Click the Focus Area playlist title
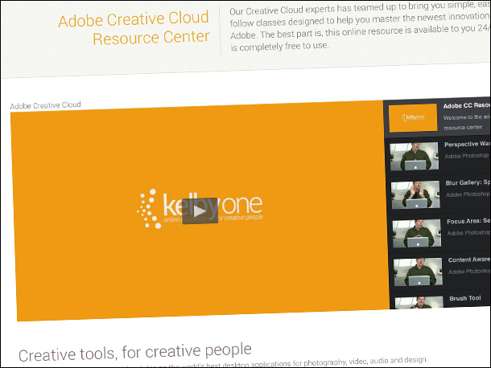 [468, 221]
